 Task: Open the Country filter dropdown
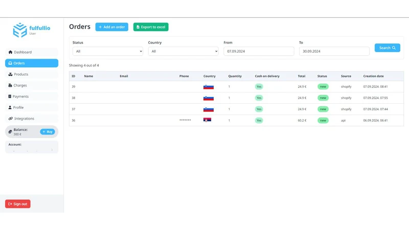[x=184, y=52]
